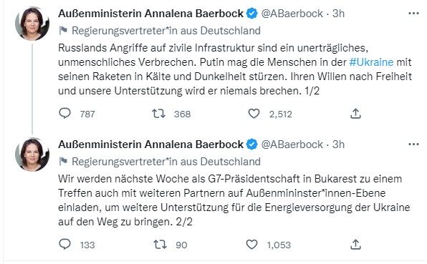Open the @ABaerbock handle in the first tweet
This screenshot has height=264, width=427.
pyautogui.click(x=292, y=14)
